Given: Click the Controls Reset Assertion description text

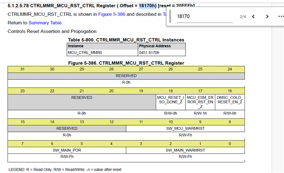Looking at the screenshot, I should 52,31.
